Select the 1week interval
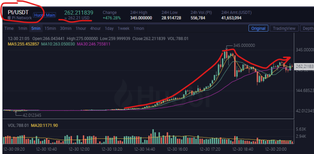This screenshot has width=314, height=154. 123,29
